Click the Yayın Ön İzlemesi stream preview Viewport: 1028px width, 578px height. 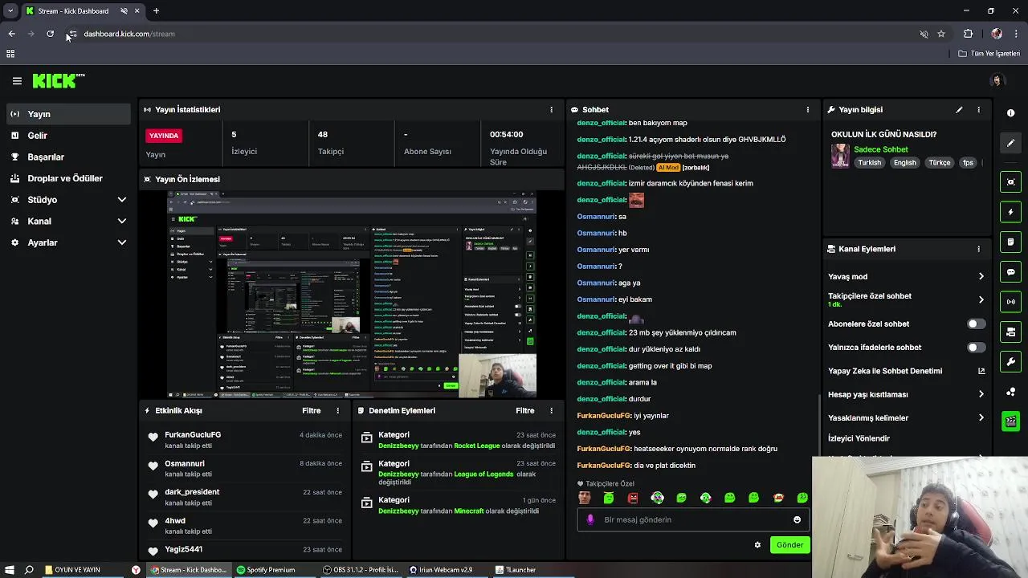352,294
